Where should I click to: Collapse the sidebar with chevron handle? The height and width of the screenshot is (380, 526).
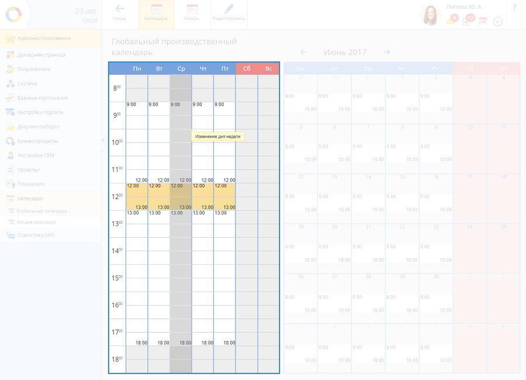(103, 141)
